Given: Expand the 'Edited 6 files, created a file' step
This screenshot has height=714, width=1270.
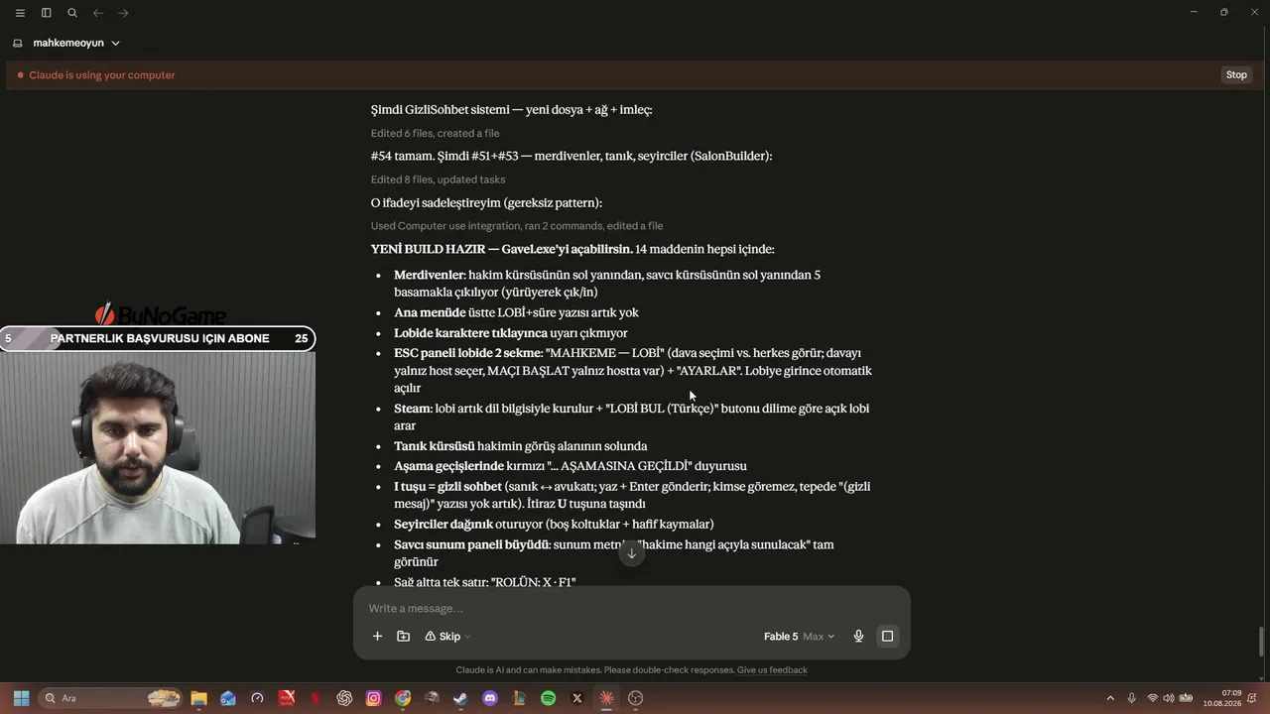Looking at the screenshot, I should click(x=435, y=133).
